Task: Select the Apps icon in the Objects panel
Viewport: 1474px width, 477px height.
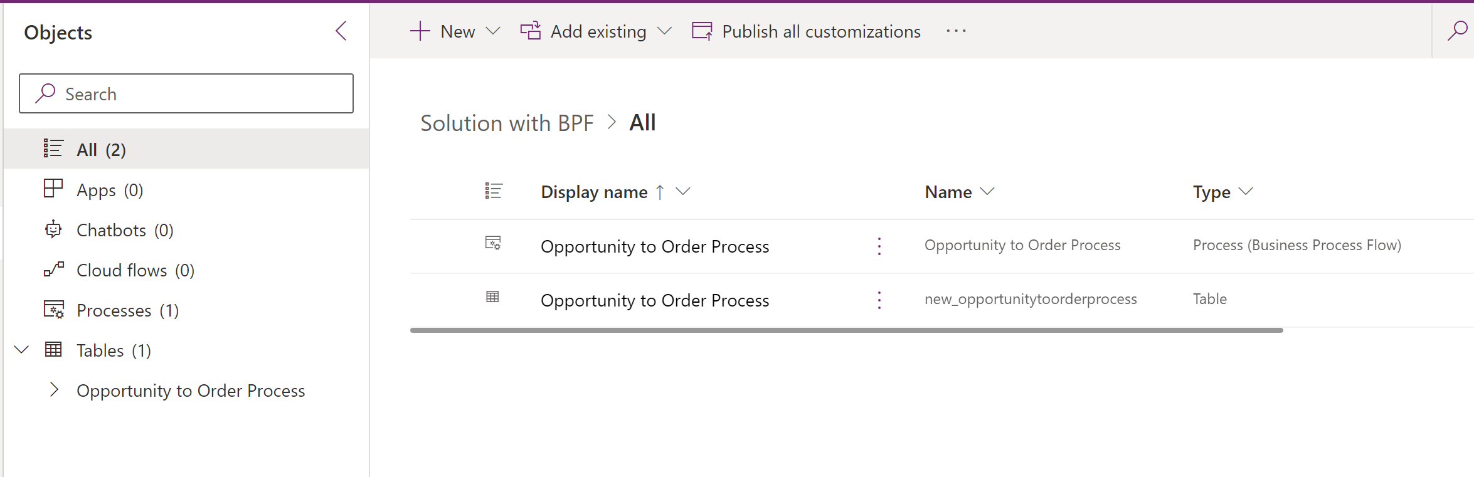Action: pos(53,189)
